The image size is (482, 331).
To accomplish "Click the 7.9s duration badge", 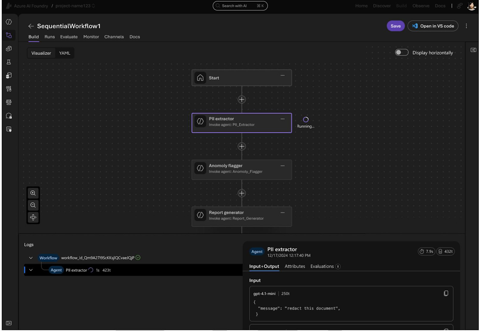I will tap(426, 251).
